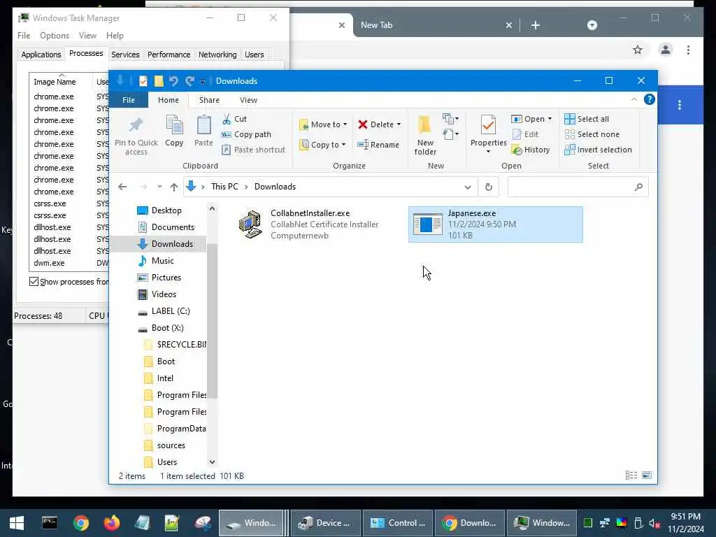Image resolution: width=716 pixels, height=537 pixels.
Task: Click the Device taskbar button
Action: (x=326, y=523)
